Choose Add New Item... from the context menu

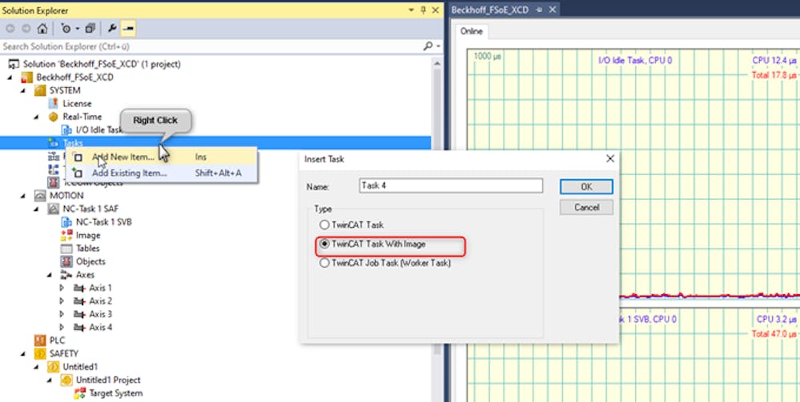123,157
